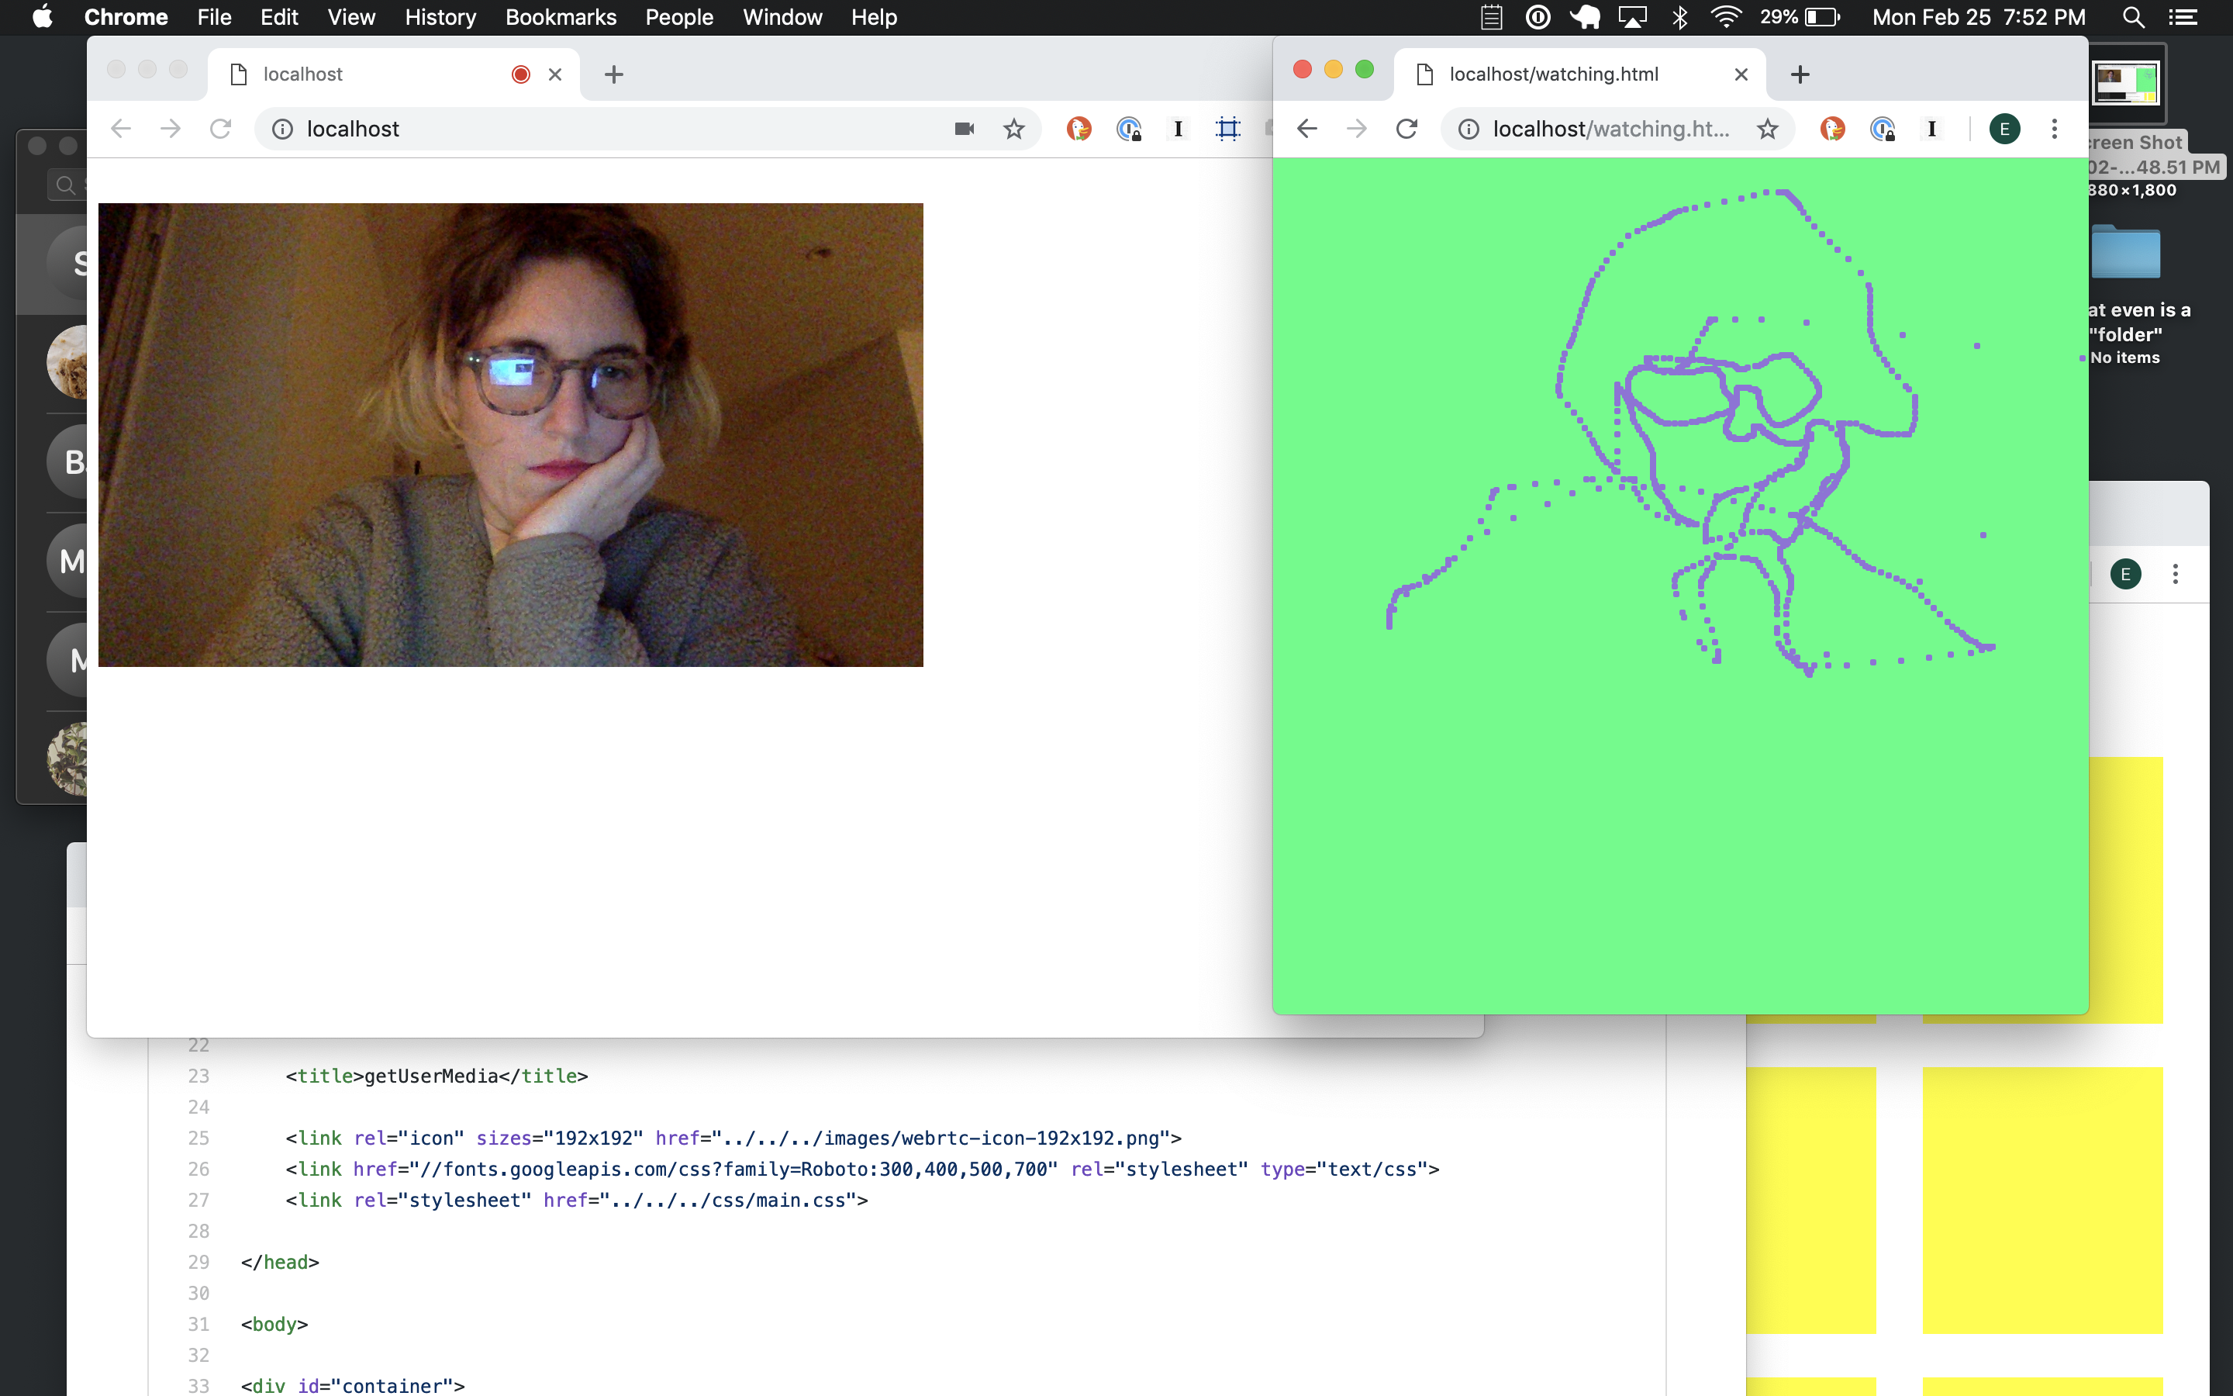Go back in the watching.html window
The image size is (2233, 1396).
(x=1306, y=128)
